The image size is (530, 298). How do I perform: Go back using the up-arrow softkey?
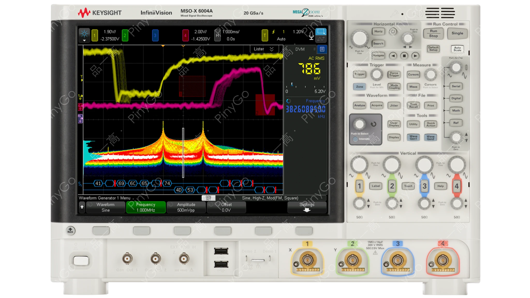pyautogui.click(x=82, y=207)
